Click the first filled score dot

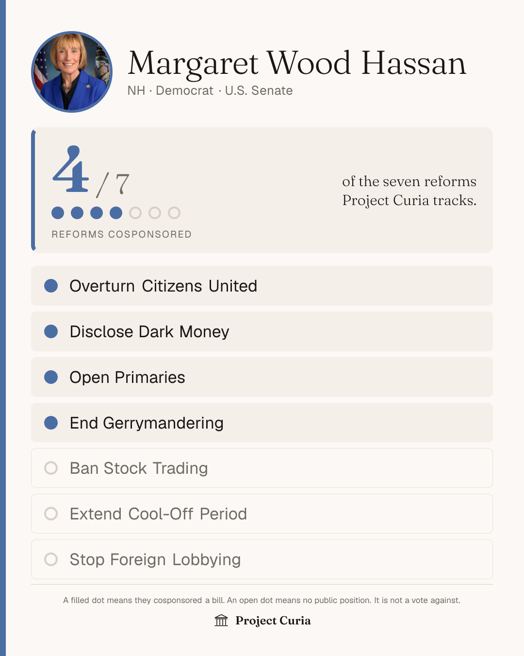[x=58, y=213]
